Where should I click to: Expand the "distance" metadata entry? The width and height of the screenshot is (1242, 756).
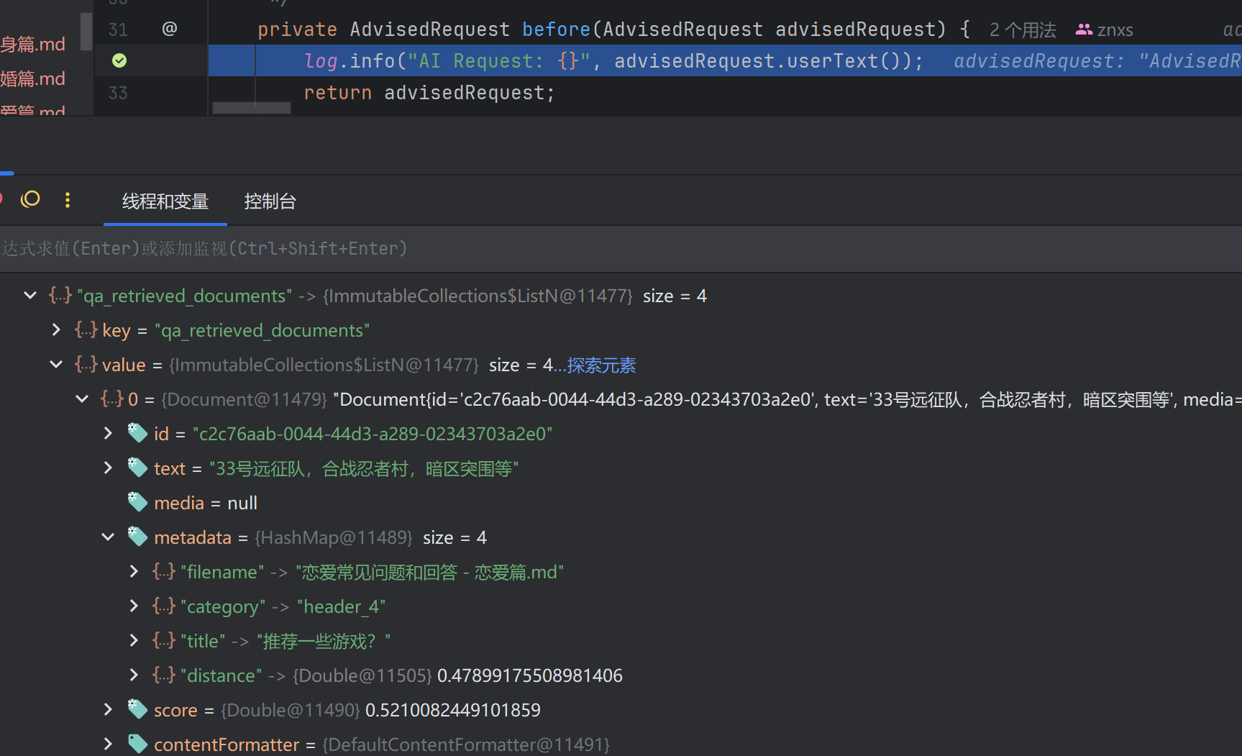coord(134,675)
